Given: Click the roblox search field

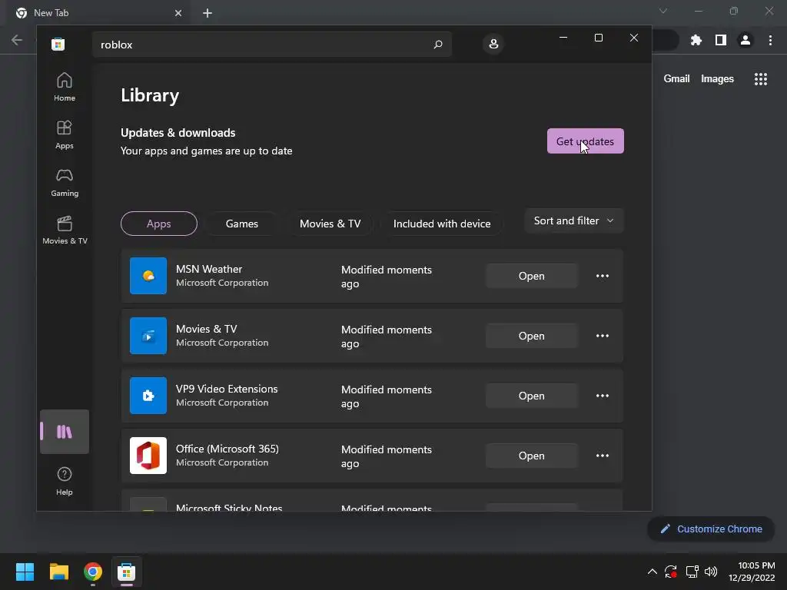Looking at the screenshot, I should click(x=271, y=44).
